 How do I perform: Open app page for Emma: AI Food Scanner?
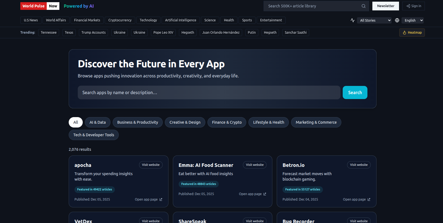pos(253,194)
